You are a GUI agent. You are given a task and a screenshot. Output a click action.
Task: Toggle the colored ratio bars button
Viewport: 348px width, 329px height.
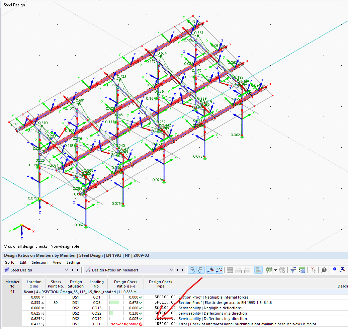click(258, 270)
